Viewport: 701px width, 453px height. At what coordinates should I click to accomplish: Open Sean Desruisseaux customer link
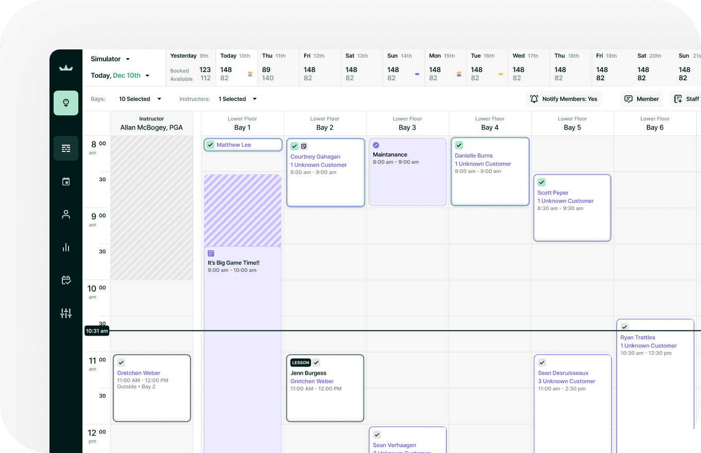[x=563, y=373]
